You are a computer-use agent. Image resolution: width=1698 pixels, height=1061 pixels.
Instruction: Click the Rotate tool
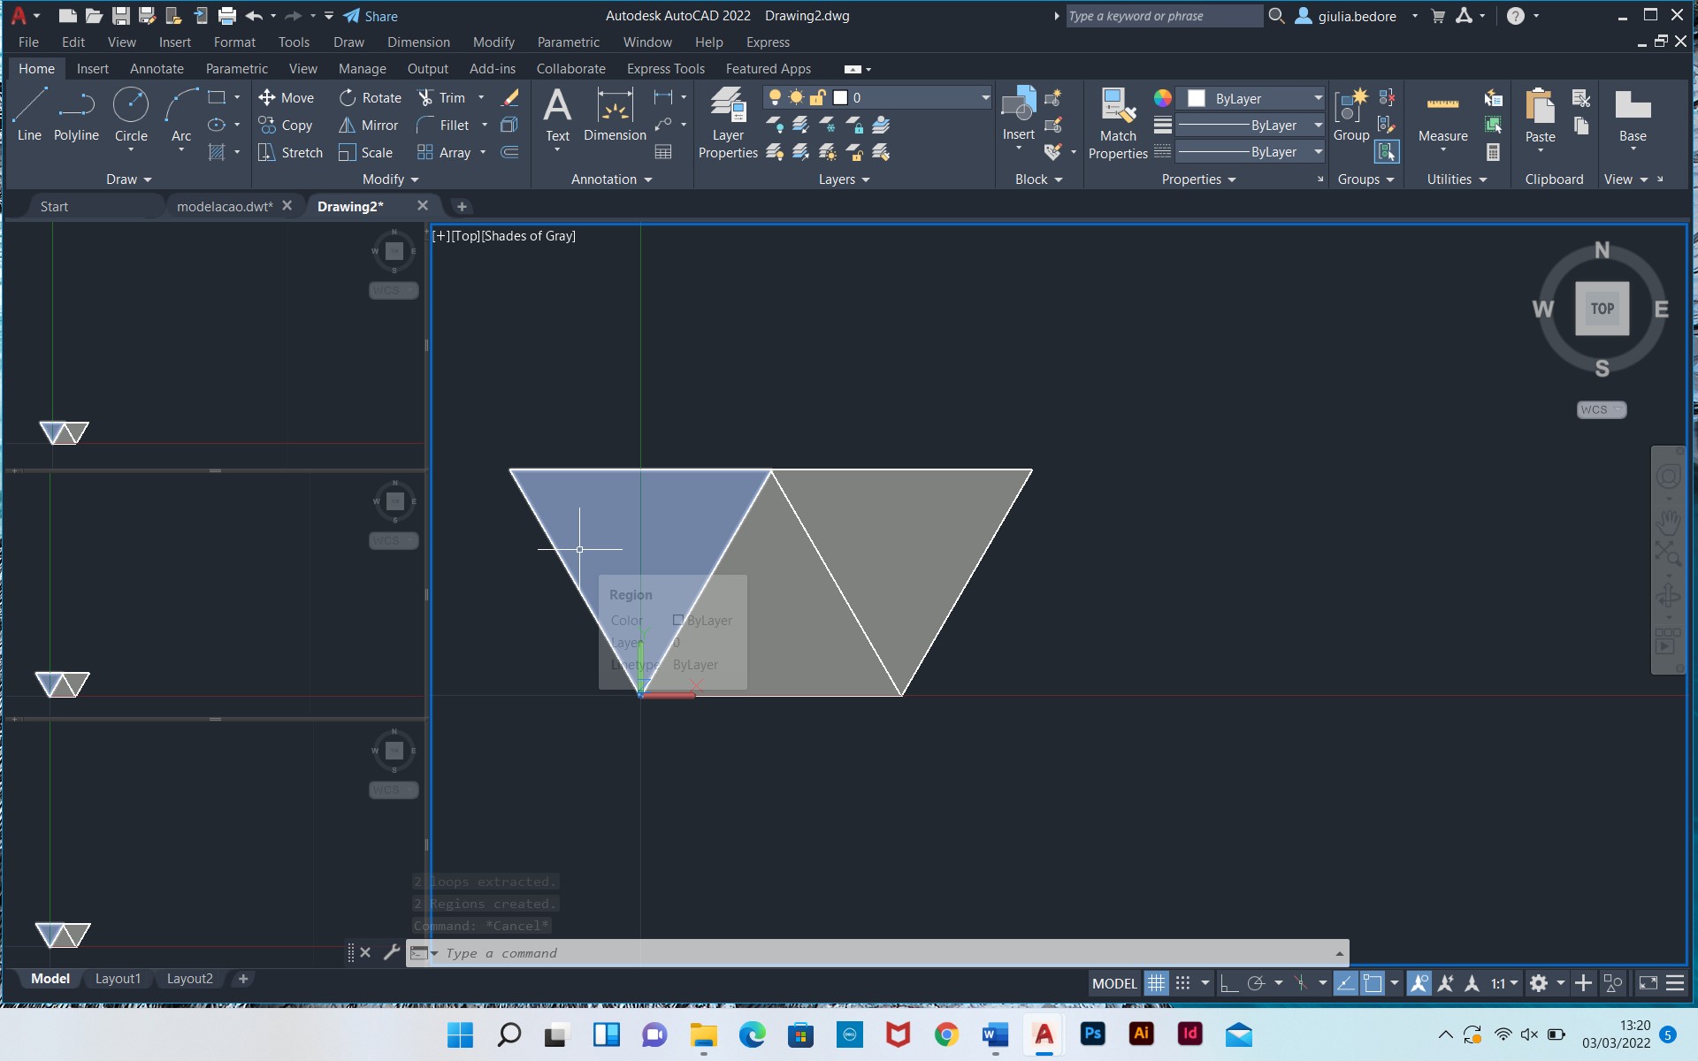pyautogui.click(x=371, y=97)
